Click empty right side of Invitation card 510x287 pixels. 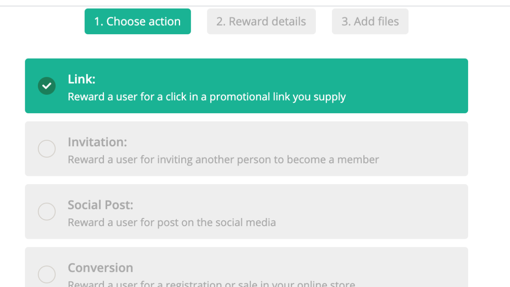click(x=422, y=149)
